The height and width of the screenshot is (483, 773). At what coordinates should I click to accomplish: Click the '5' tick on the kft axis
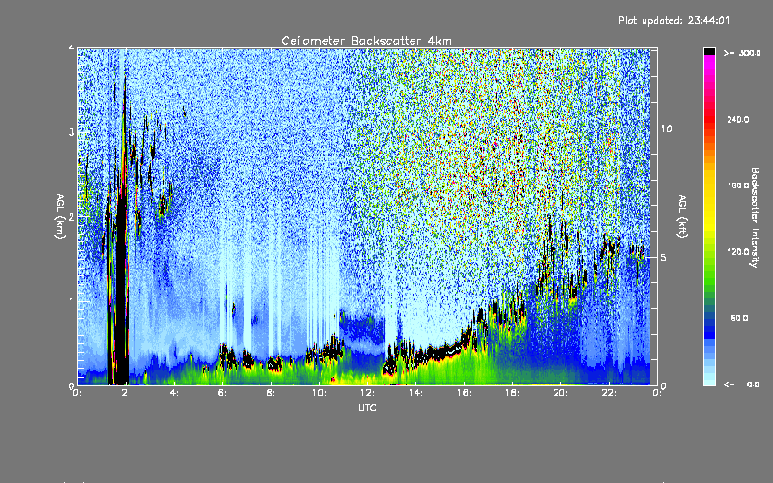coord(664,258)
